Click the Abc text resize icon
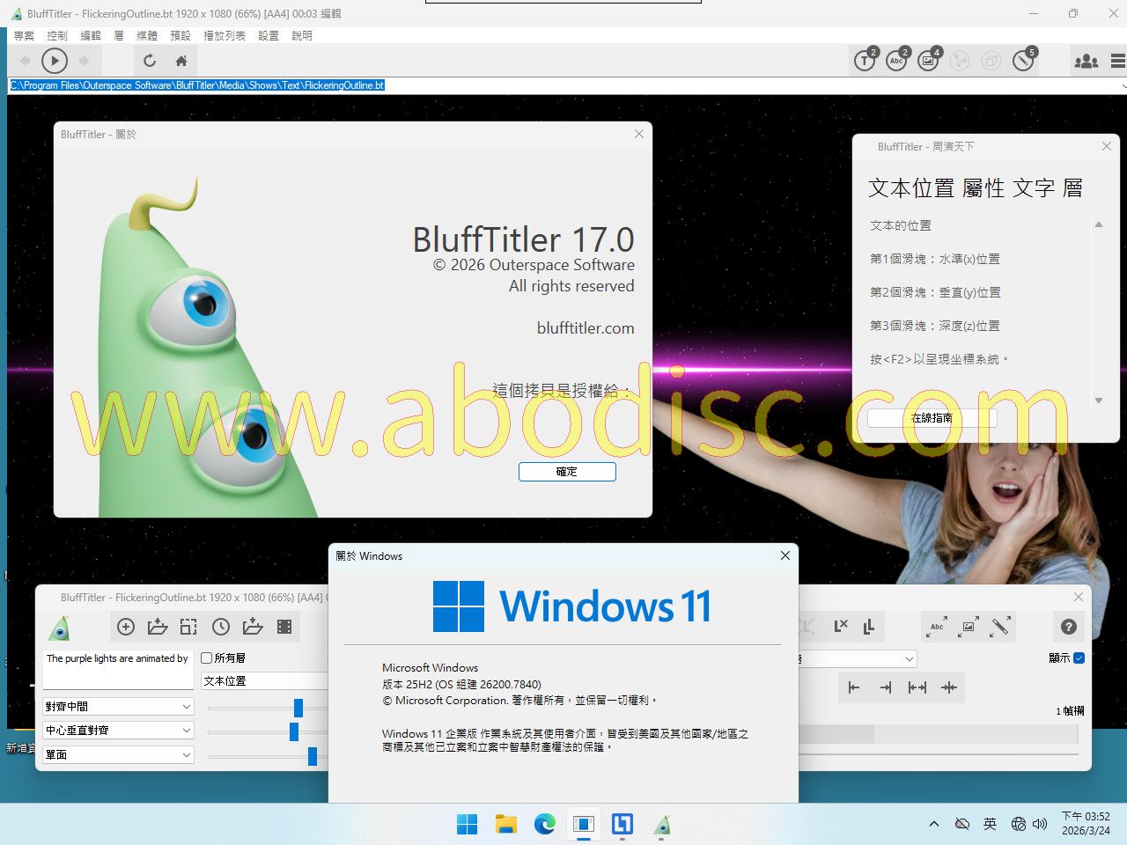1127x845 pixels. [x=937, y=627]
